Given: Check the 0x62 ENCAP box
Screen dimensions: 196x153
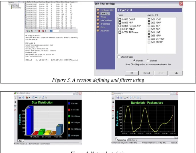Looking at the screenshot, I should (x=149, y=42).
